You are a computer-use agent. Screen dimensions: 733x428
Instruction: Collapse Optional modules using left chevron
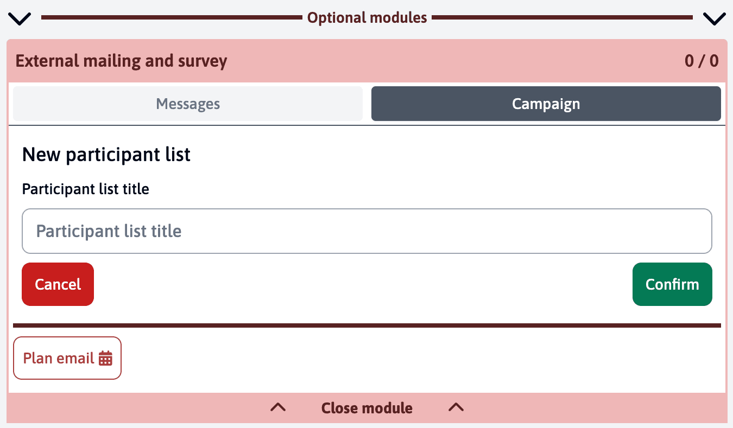(21, 18)
